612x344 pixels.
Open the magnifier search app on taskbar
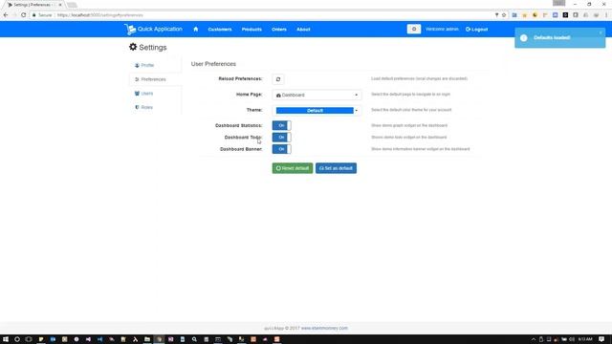click(x=194, y=339)
